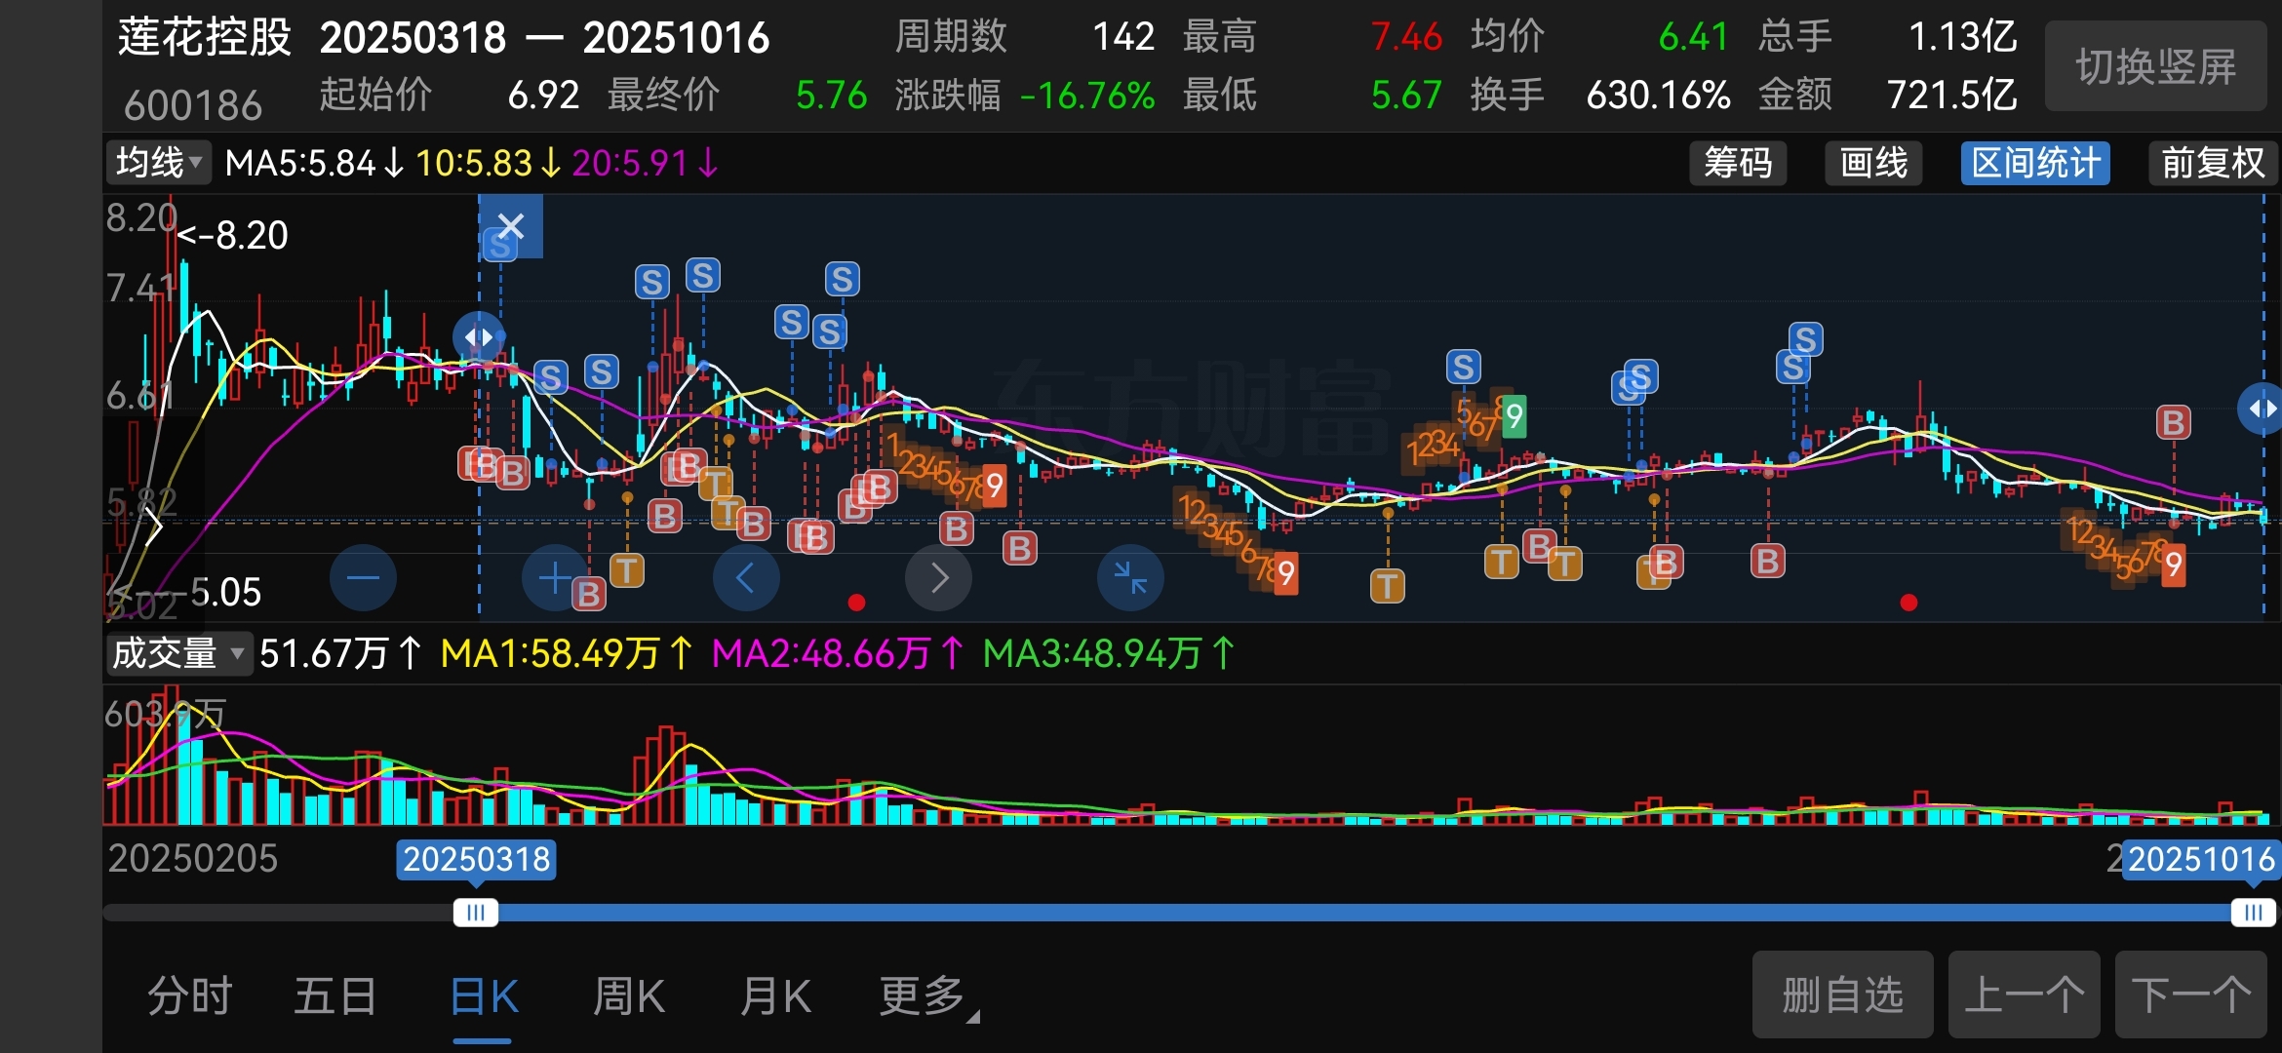Click the move left arrow circle icon

coord(746,578)
